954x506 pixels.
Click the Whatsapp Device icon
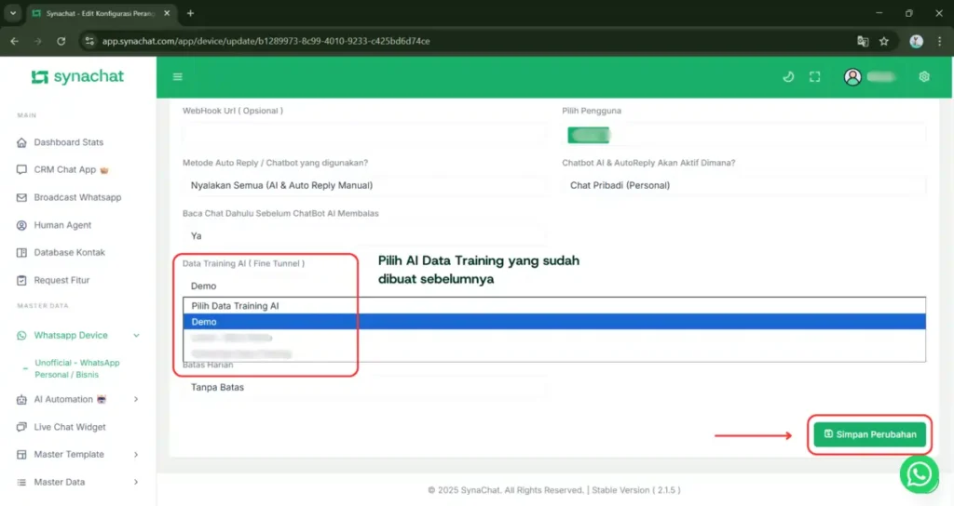(x=22, y=335)
